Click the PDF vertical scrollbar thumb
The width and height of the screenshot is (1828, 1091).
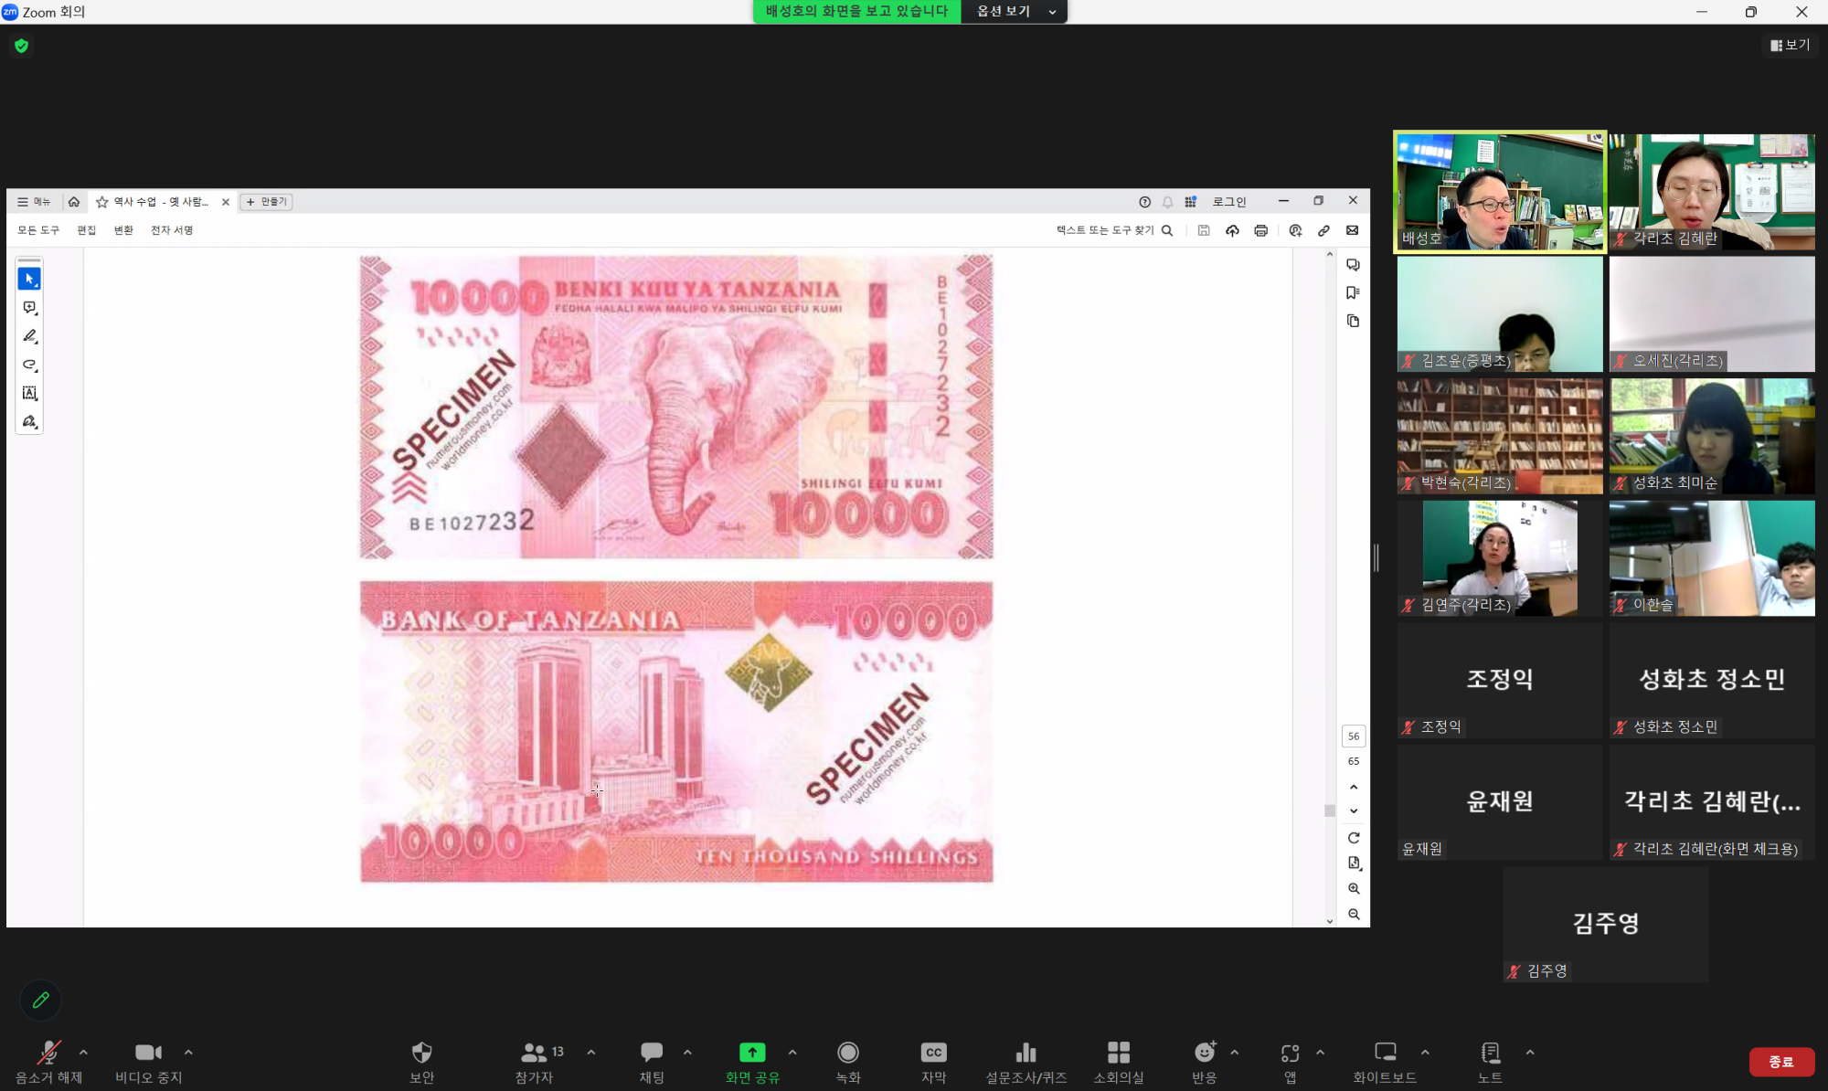(x=1330, y=810)
